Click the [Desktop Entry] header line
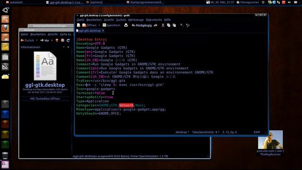302x170 pixels. click(x=92, y=39)
